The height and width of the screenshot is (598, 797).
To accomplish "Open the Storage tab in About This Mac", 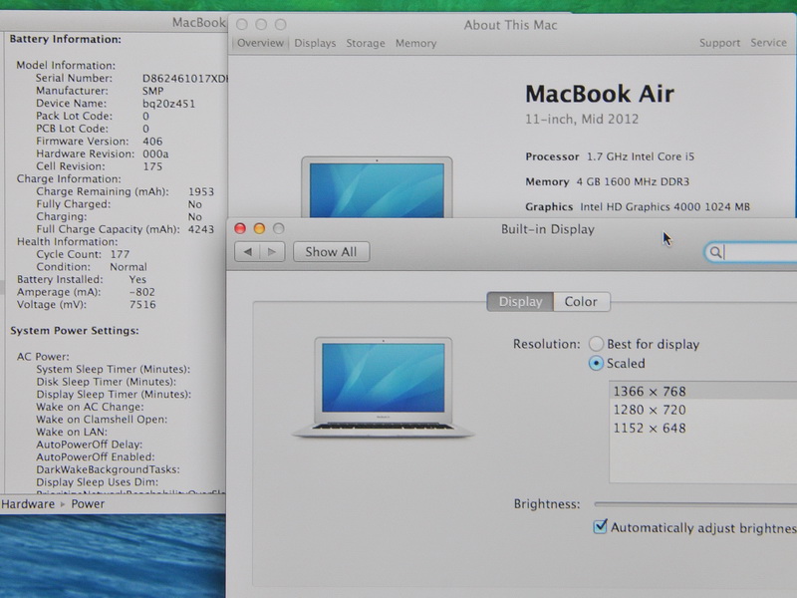I will (366, 43).
